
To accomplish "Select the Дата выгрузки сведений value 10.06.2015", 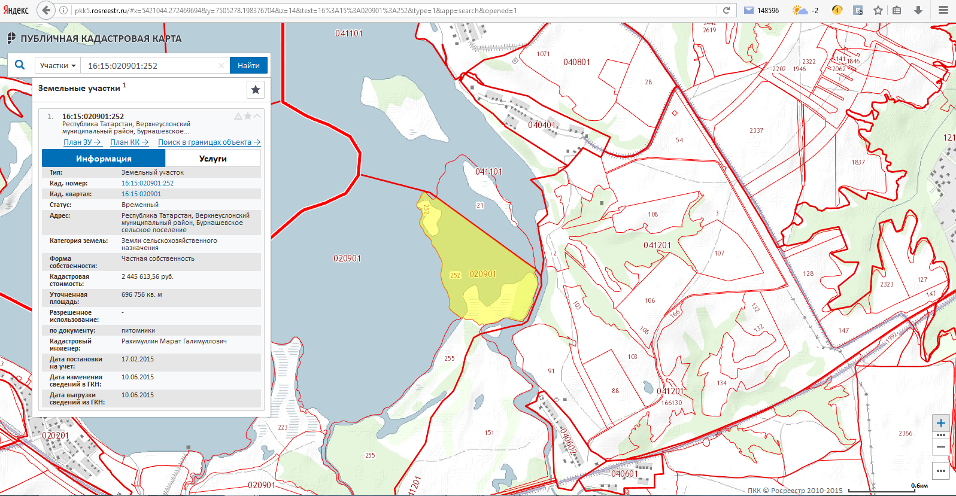I will tap(138, 395).
